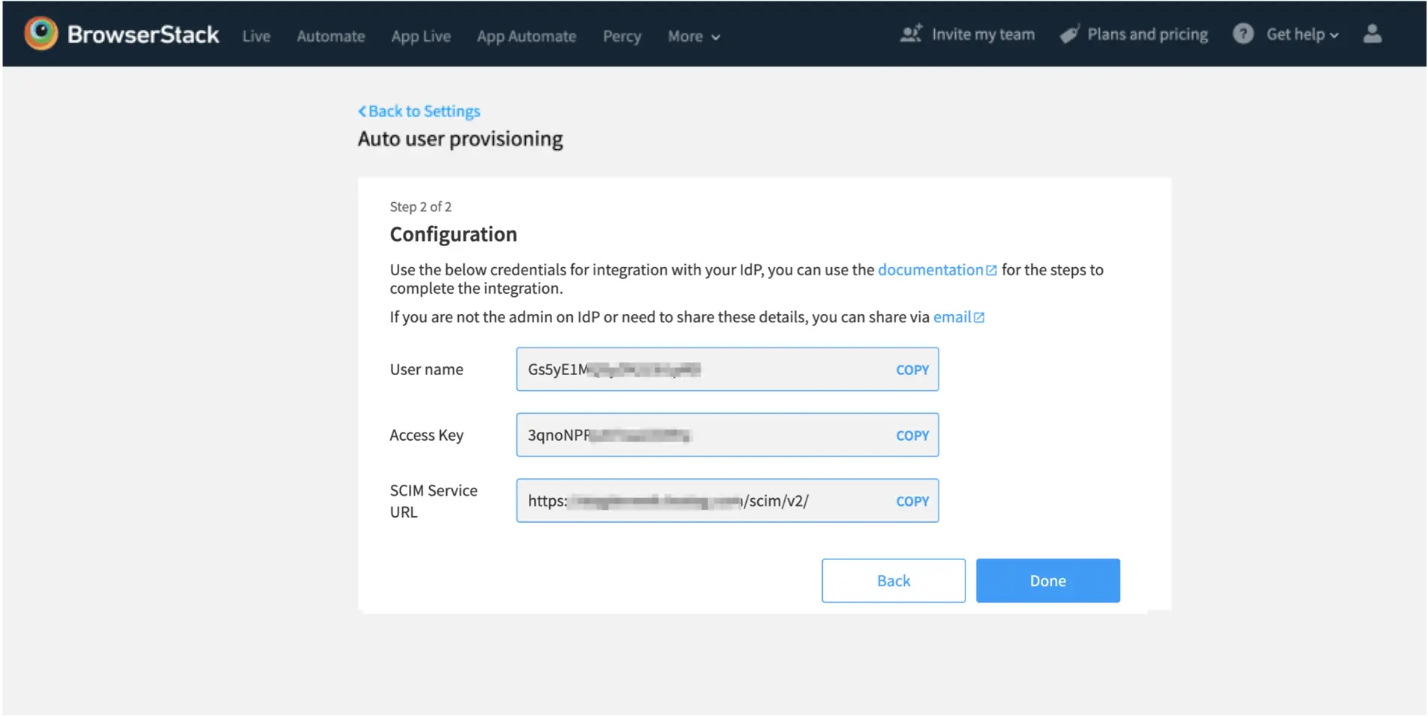The image size is (1428, 716).
Task: Open App Live from the top navigation
Action: 421,37
